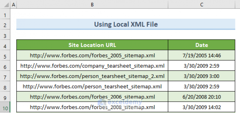Select the forbes_2005_sitemap.xml URL cell

92,55
